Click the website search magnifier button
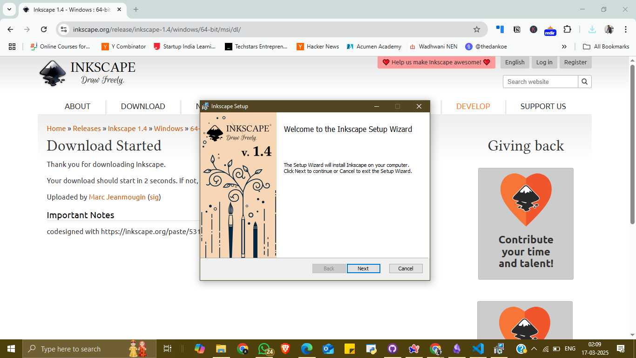The height and width of the screenshot is (358, 636). coord(585,82)
